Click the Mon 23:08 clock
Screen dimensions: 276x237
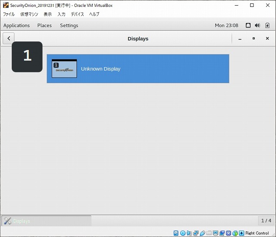click(x=226, y=25)
